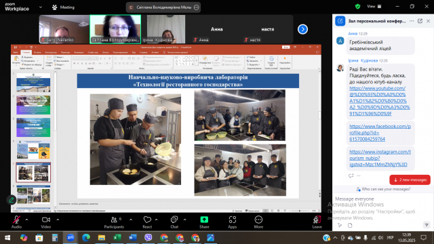
Task: Select the настя participant tile
Action: (x=268, y=29)
